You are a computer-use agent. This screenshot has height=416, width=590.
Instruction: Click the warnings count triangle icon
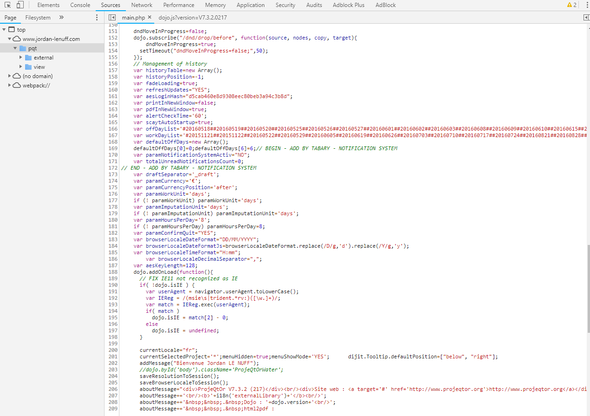coord(569,5)
